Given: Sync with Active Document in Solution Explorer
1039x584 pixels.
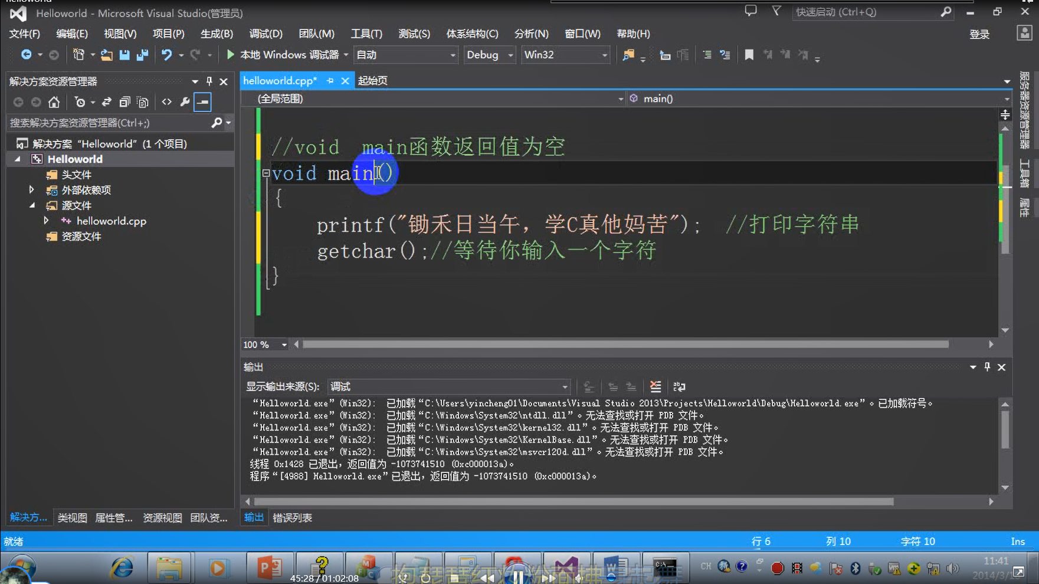Looking at the screenshot, I should (106, 102).
